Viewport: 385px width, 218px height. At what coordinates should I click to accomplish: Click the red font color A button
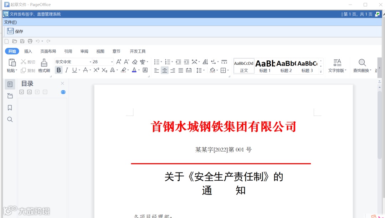click(134, 70)
